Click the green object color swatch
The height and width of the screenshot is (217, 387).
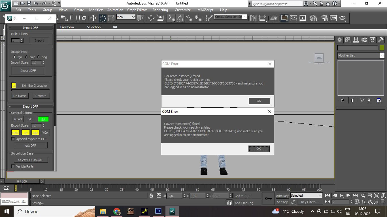click(382, 48)
